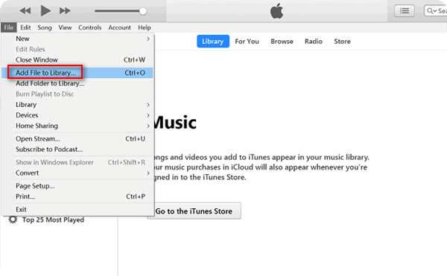
Task: Open Top 25 Most Played playlist
Action: coord(54,220)
